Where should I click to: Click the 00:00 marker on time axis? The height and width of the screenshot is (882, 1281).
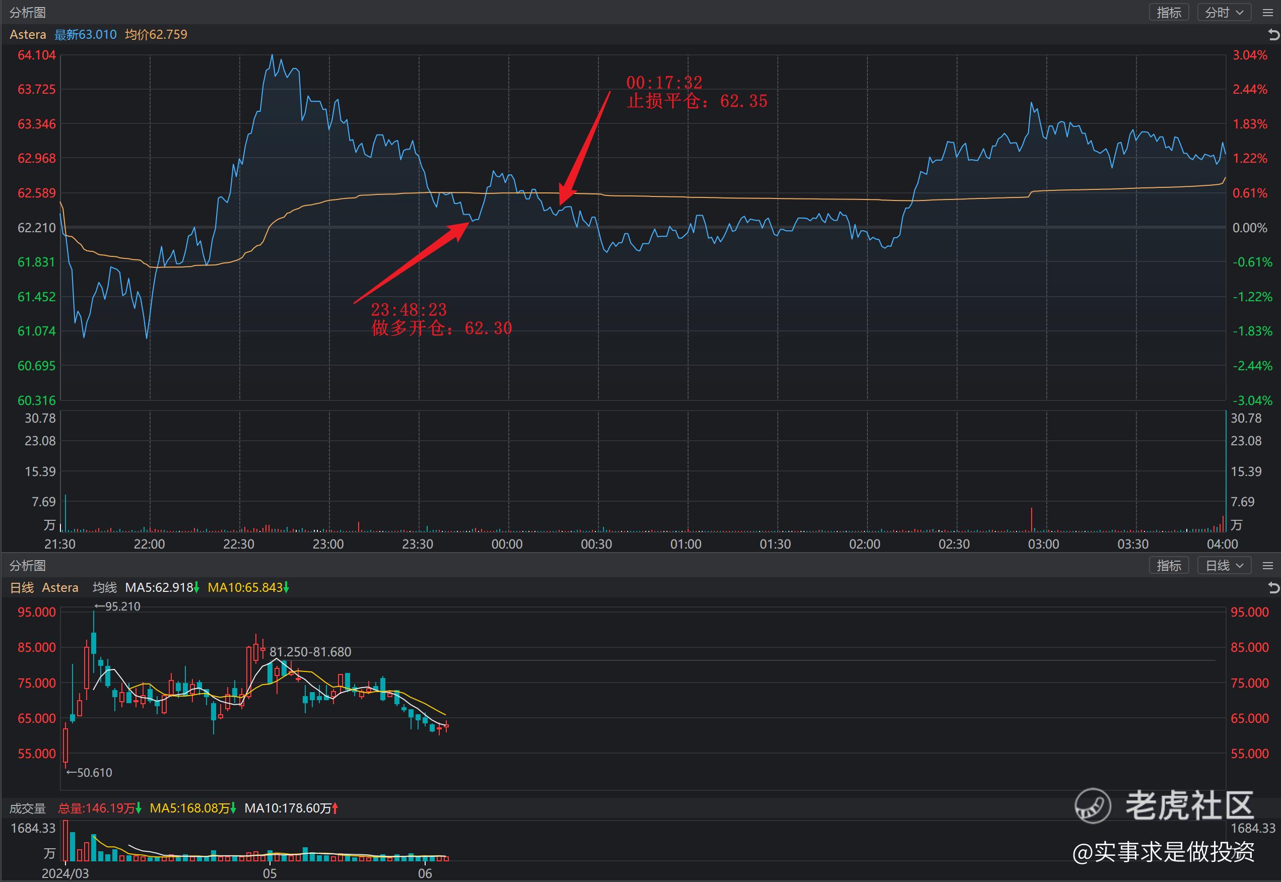[x=507, y=545]
